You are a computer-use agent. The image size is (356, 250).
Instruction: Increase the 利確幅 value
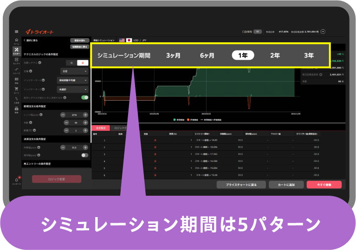pyautogui.click(x=85, y=147)
